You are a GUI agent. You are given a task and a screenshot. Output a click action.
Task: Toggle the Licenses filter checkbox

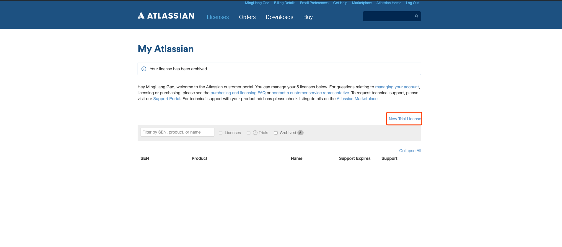tap(221, 133)
